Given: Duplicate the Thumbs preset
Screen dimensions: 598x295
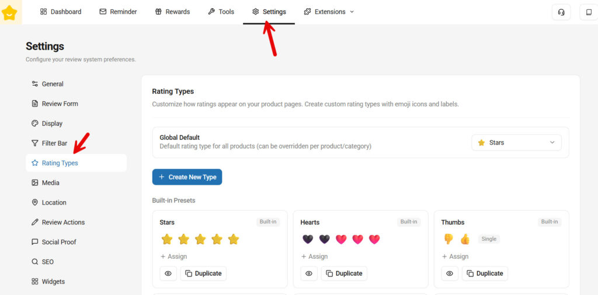Looking at the screenshot, I should click(485, 273).
